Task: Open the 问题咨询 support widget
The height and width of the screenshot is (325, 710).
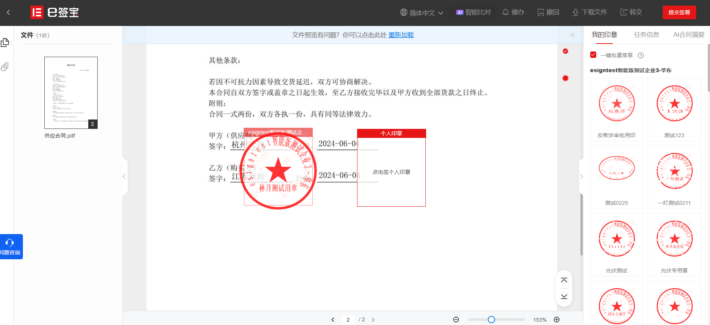Action: point(11,246)
